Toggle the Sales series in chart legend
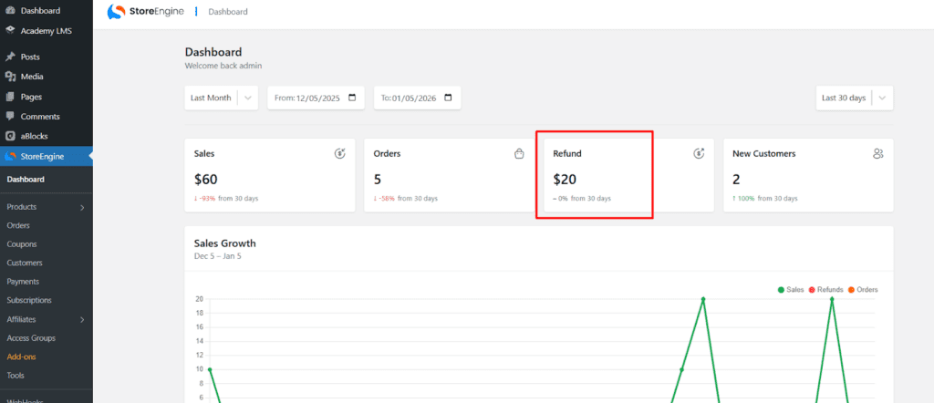934x403 pixels. pos(791,290)
